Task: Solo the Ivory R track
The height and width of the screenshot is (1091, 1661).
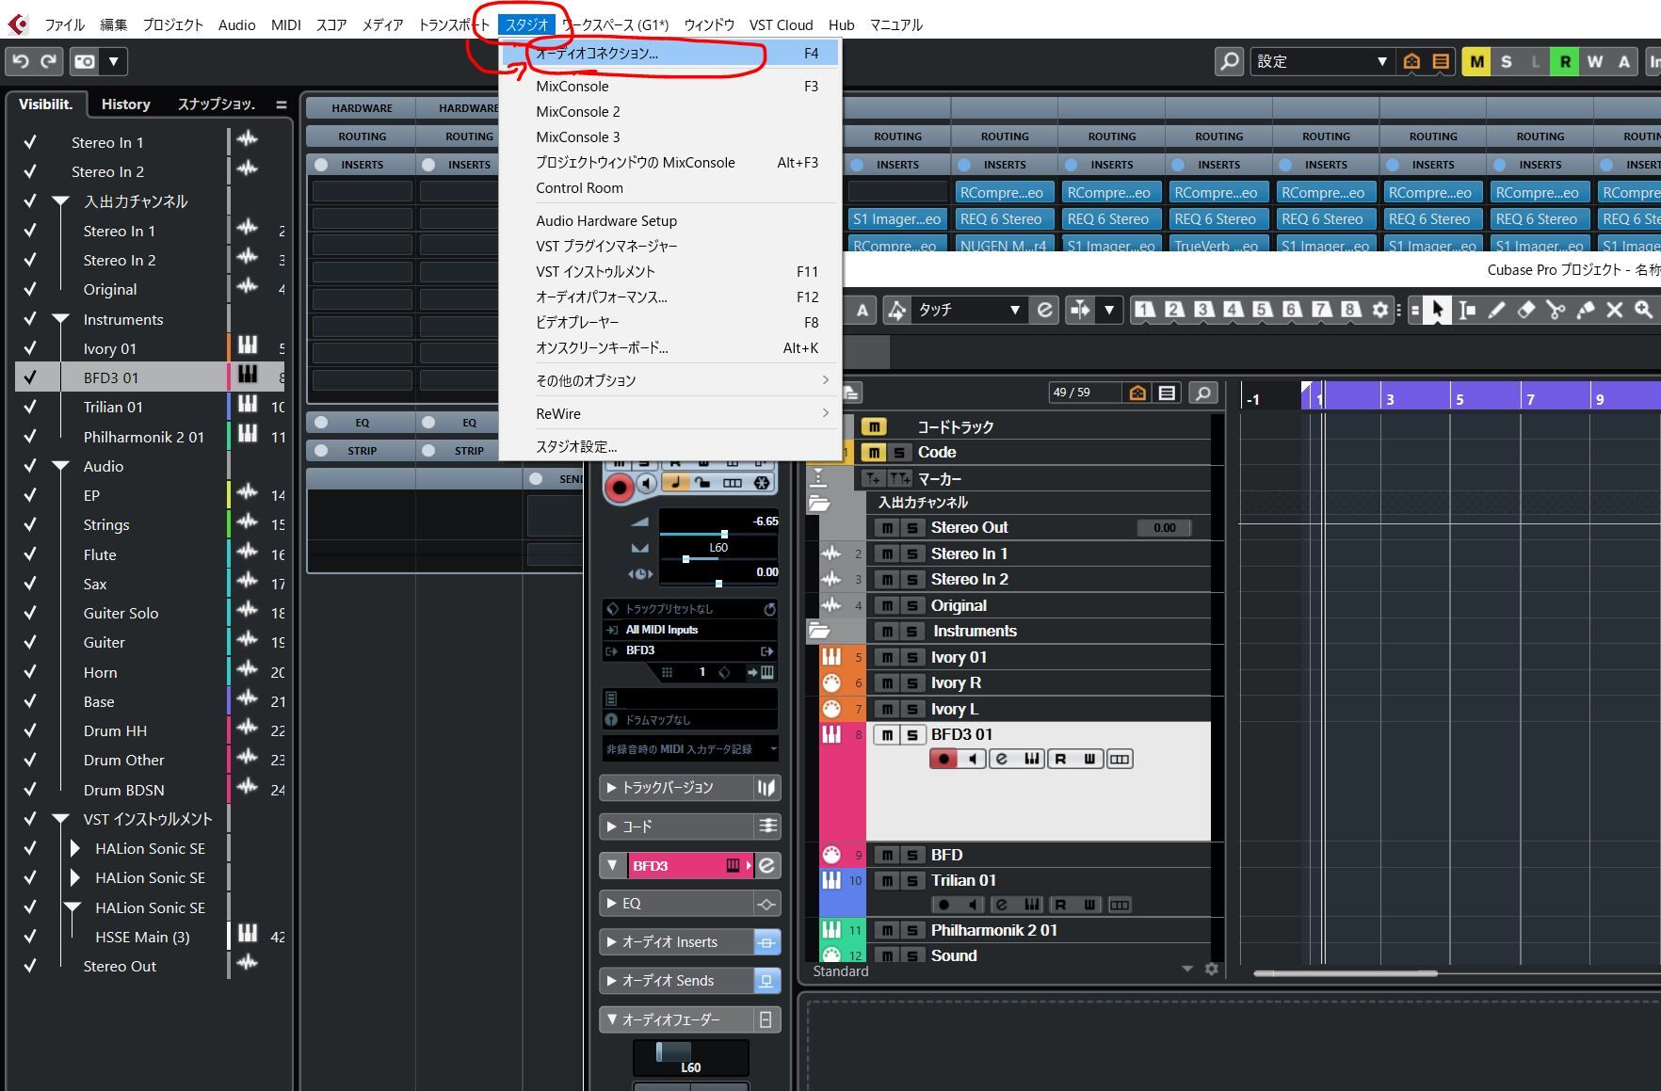Action: tap(911, 683)
